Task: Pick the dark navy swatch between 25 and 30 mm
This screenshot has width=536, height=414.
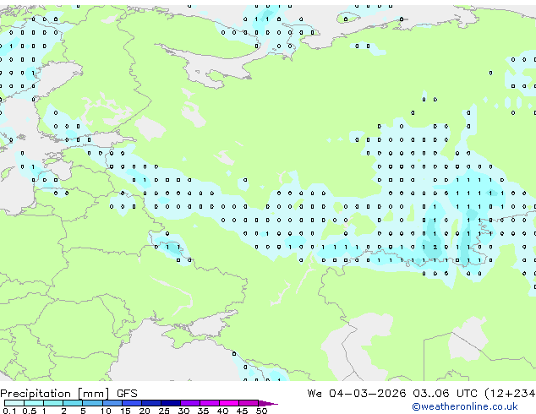Action: point(171,403)
